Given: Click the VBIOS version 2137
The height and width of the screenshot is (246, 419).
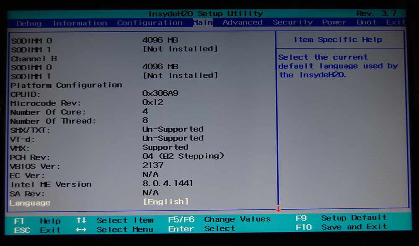Looking at the screenshot, I should pyautogui.click(x=153, y=165).
